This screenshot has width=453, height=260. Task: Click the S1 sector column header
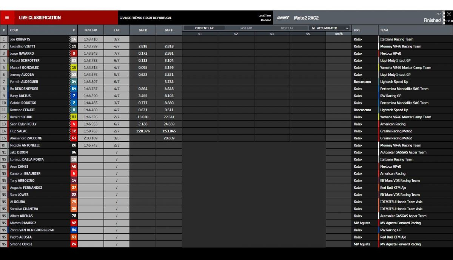pos(200,34)
